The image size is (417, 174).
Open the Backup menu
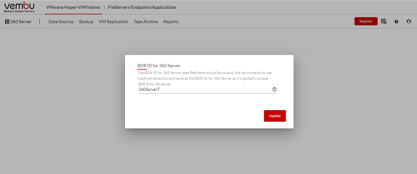tap(86, 22)
